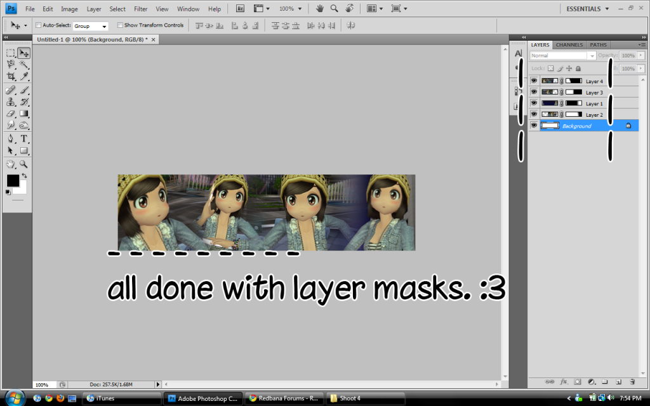The width and height of the screenshot is (650, 406).
Task: Select the Smudge tool
Action: coord(11,125)
